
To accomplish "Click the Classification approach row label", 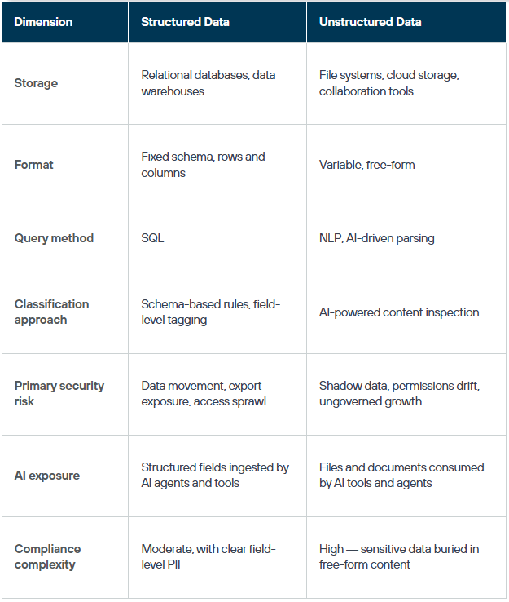I will (51, 312).
